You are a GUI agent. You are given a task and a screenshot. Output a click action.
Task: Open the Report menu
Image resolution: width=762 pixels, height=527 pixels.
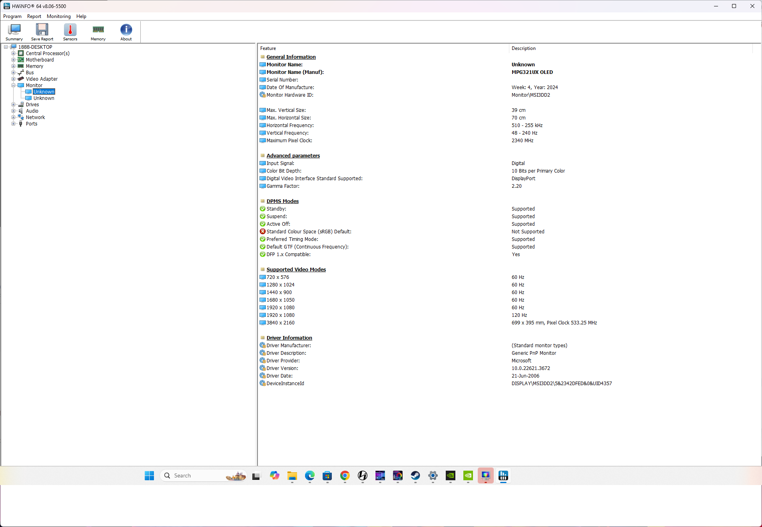(x=34, y=16)
